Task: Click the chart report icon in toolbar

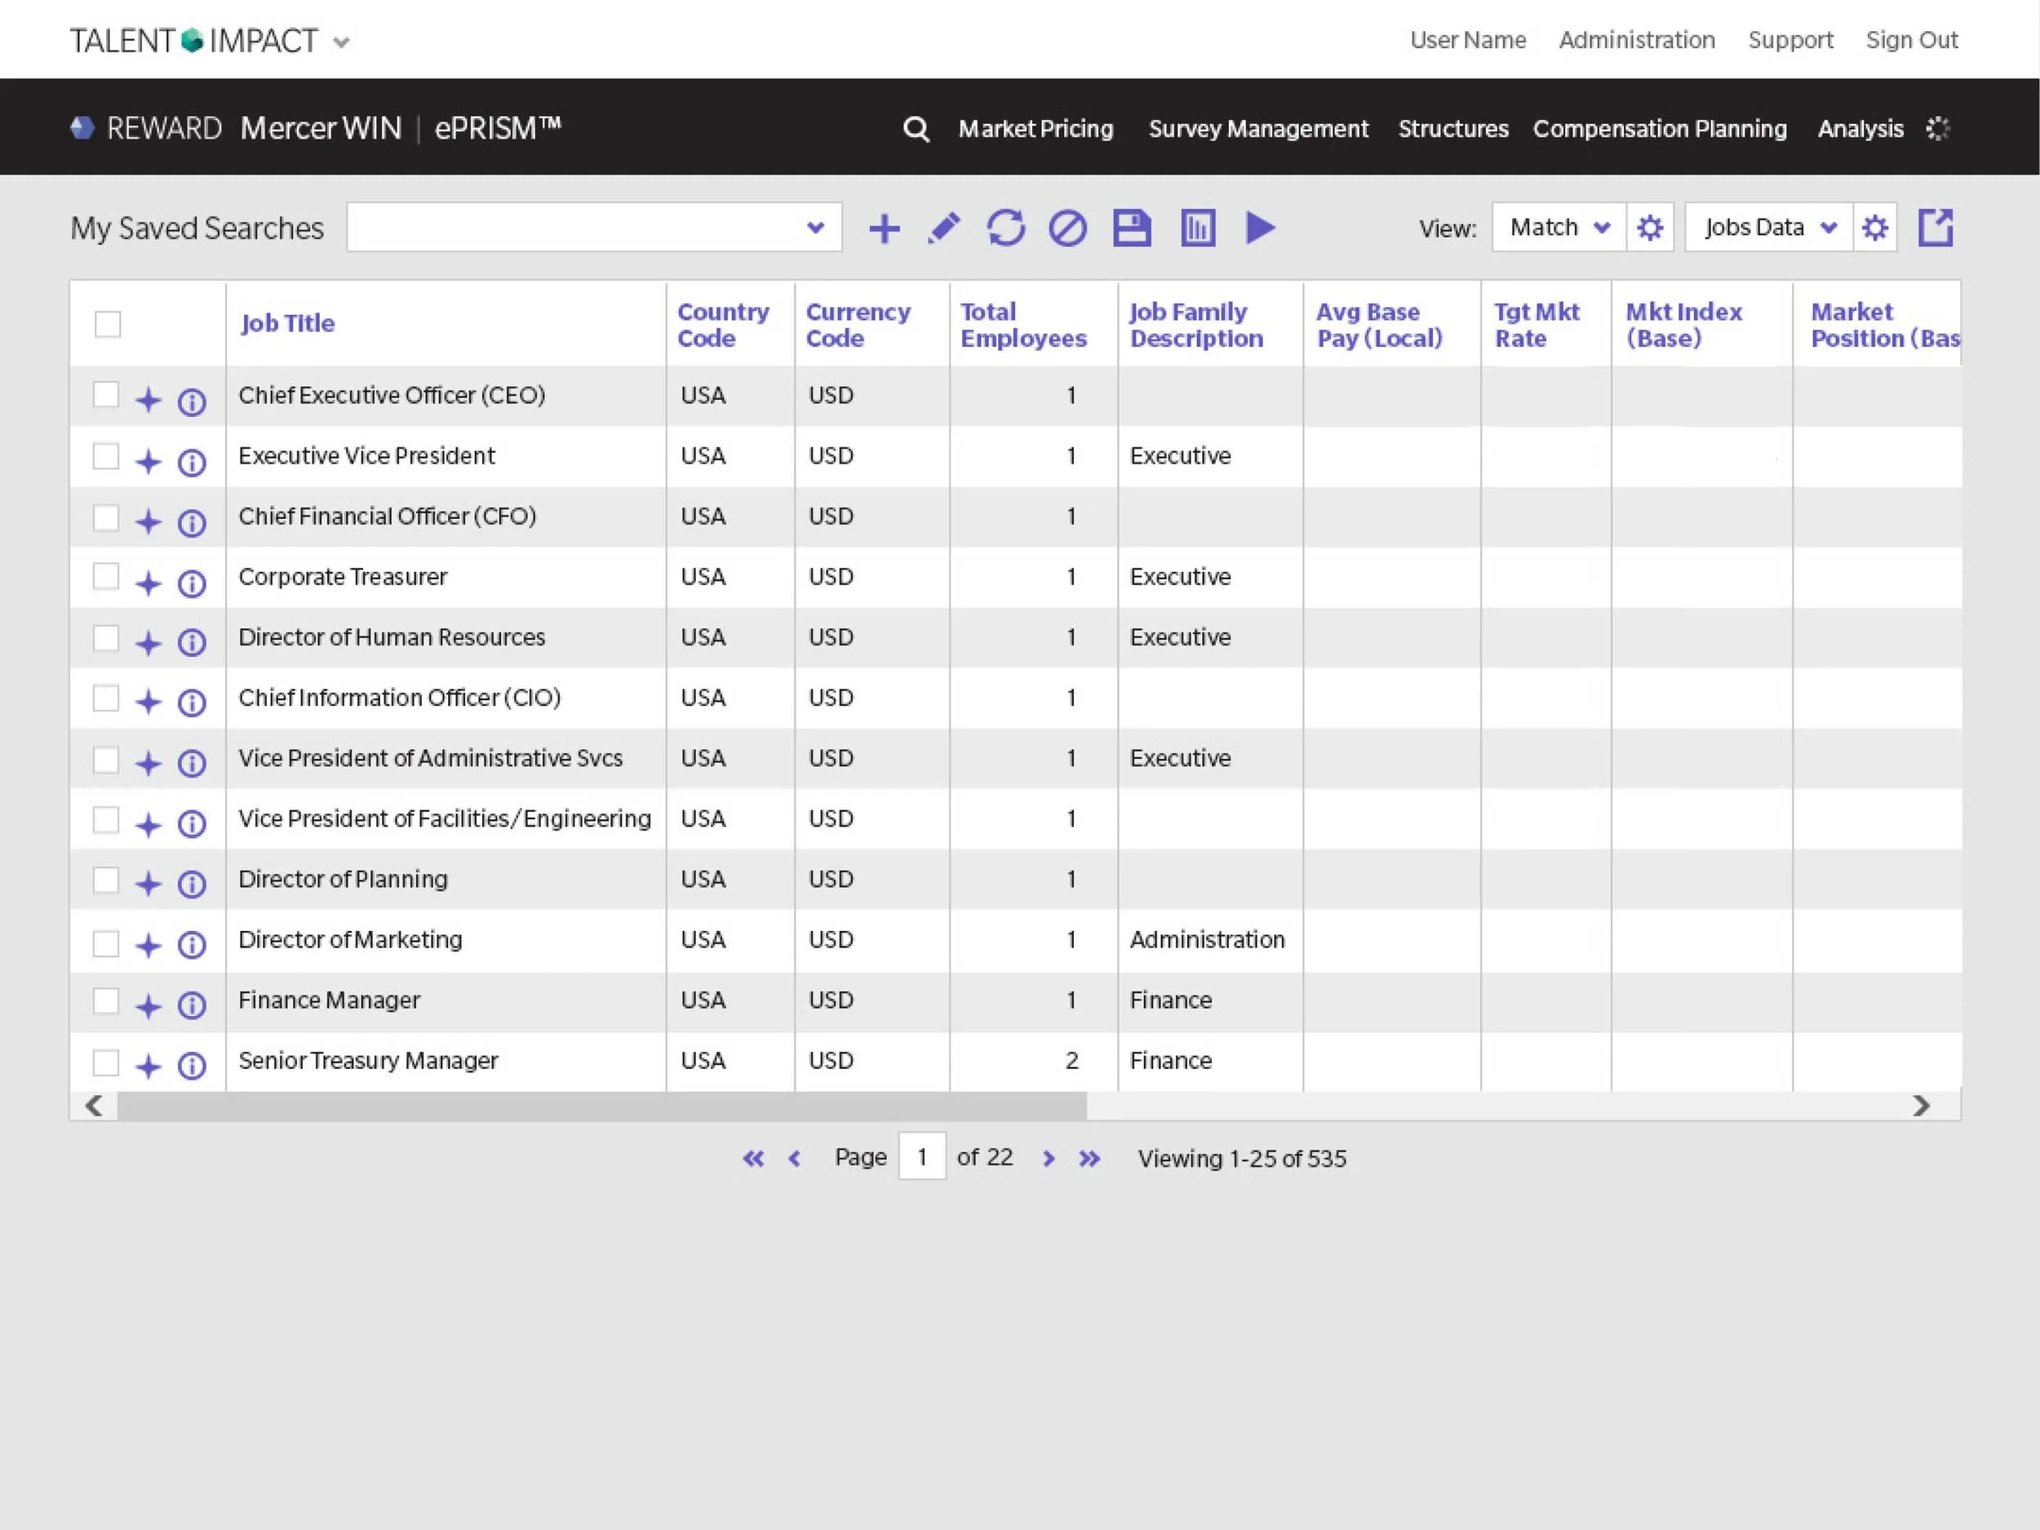Action: pos(1198,228)
